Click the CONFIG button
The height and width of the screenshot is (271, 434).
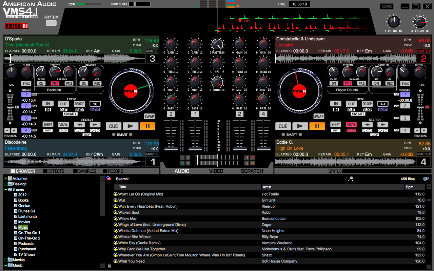[x=387, y=6]
